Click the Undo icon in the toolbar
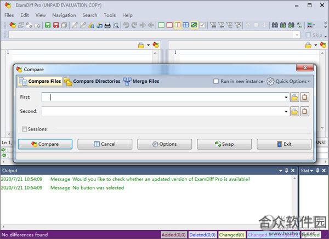 (126, 25)
